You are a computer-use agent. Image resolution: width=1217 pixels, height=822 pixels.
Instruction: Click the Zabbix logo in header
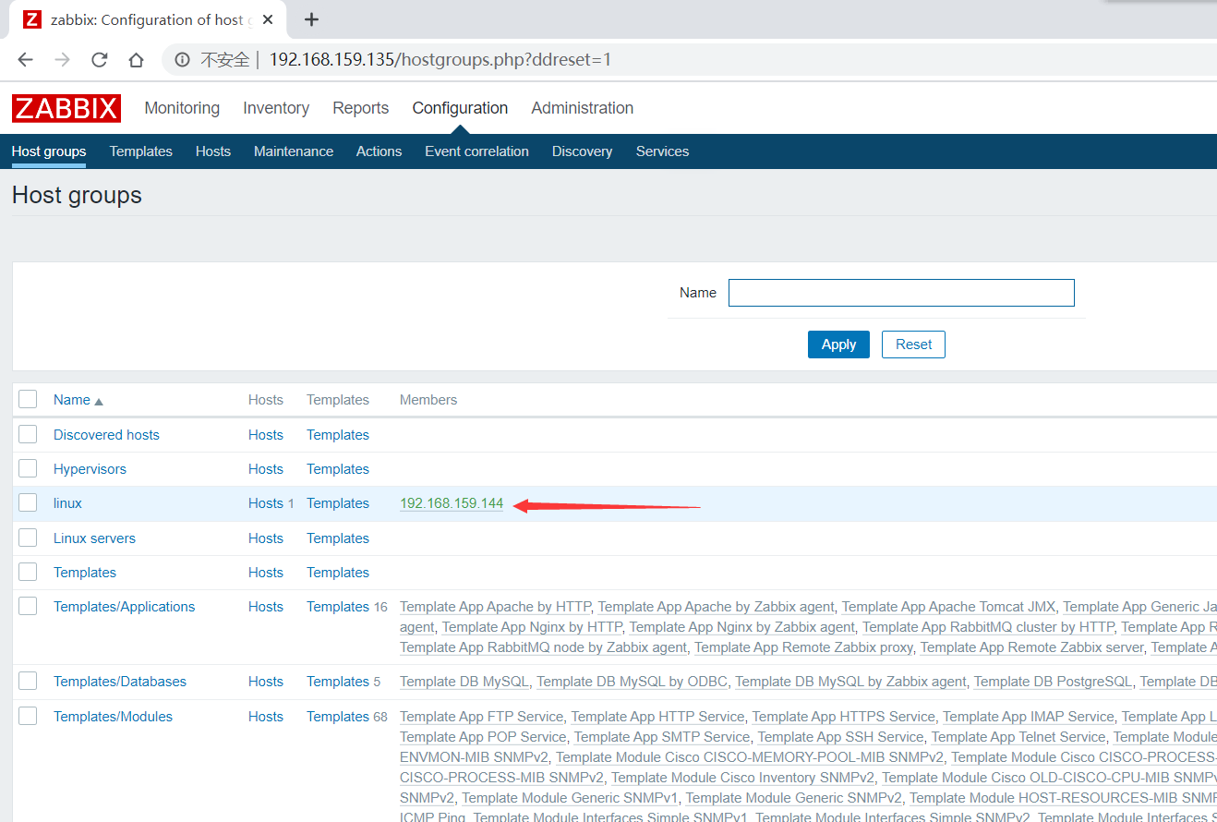(66, 108)
